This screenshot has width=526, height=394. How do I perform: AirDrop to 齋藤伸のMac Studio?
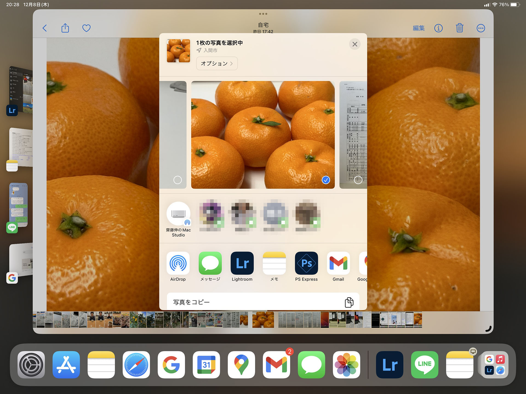[x=178, y=214]
